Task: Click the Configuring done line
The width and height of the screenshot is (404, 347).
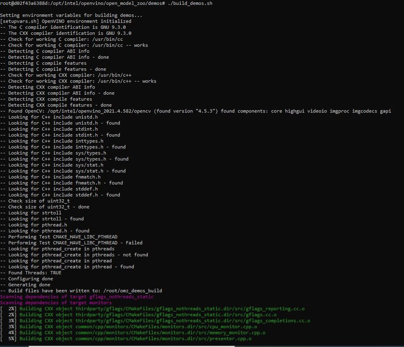Action: pyautogui.click(x=27, y=279)
